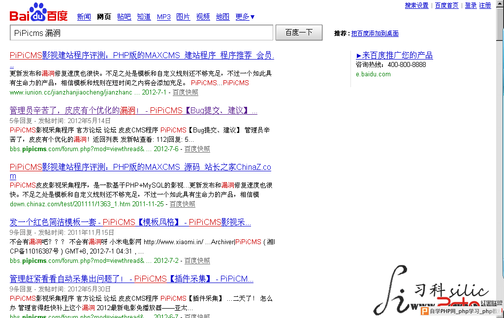Open result 管理赶紧看看自动采集出问题了
Screen dimensions: 504x318
(x=131, y=279)
